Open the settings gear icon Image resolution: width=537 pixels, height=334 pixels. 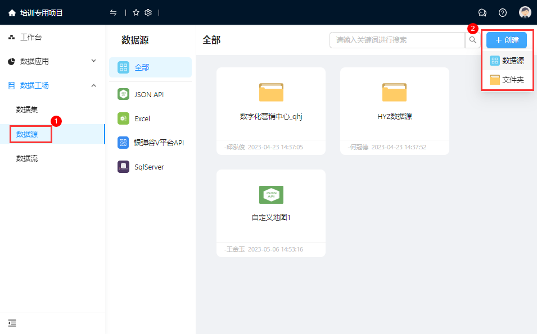(148, 13)
